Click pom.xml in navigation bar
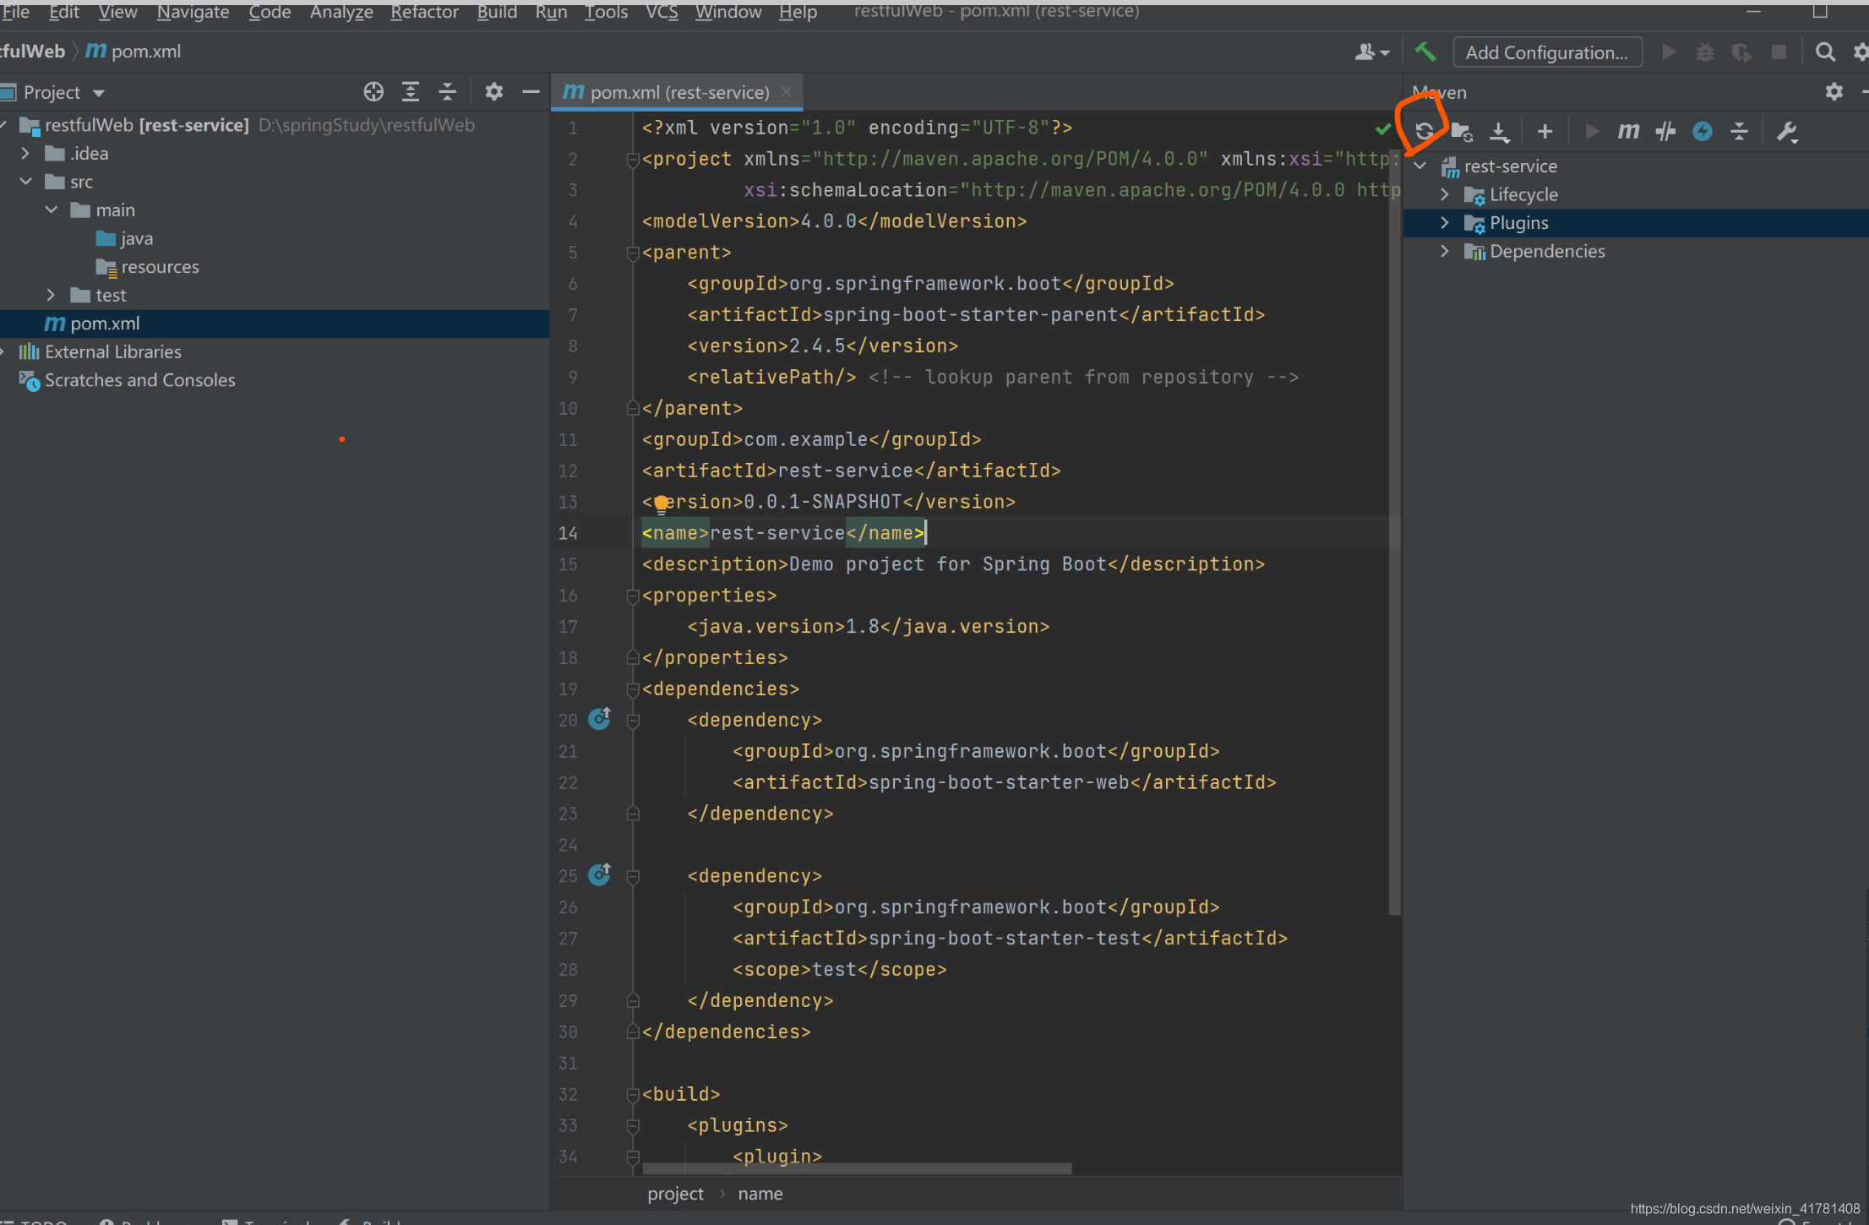1869x1225 pixels. pos(133,52)
